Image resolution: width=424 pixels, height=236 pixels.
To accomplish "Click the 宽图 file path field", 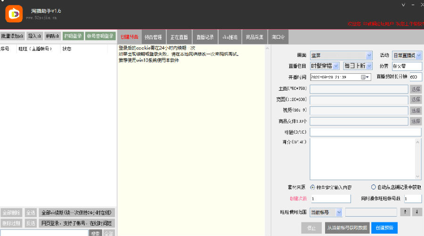I will tap(359, 100).
